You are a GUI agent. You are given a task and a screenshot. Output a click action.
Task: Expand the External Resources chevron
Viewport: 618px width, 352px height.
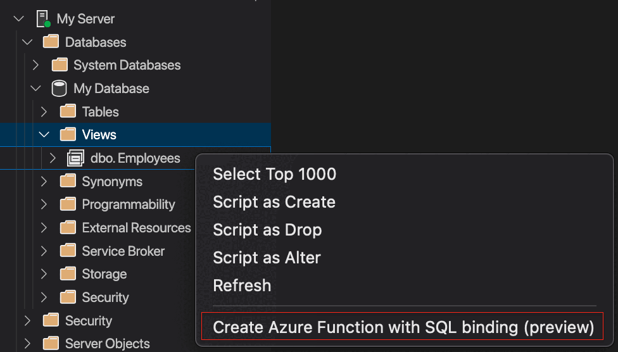click(x=44, y=228)
